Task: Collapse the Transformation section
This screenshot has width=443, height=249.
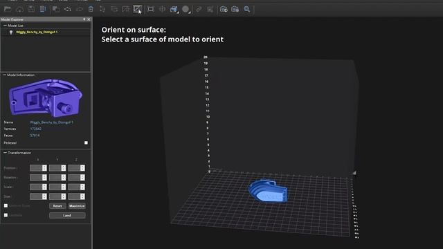Action: (x=5, y=153)
